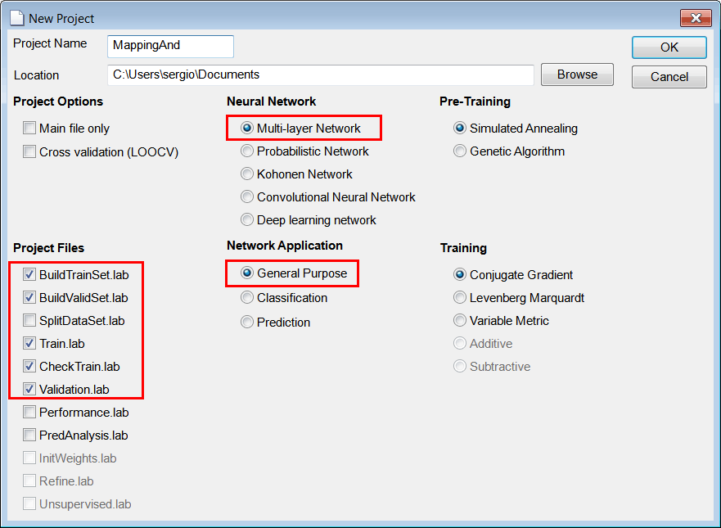Choose Prediction network application
Viewport: 721px width, 528px height.
tap(247, 322)
